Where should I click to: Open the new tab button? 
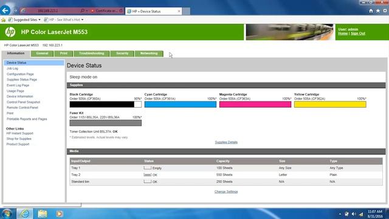pyautogui.click(x=187, y=11)
